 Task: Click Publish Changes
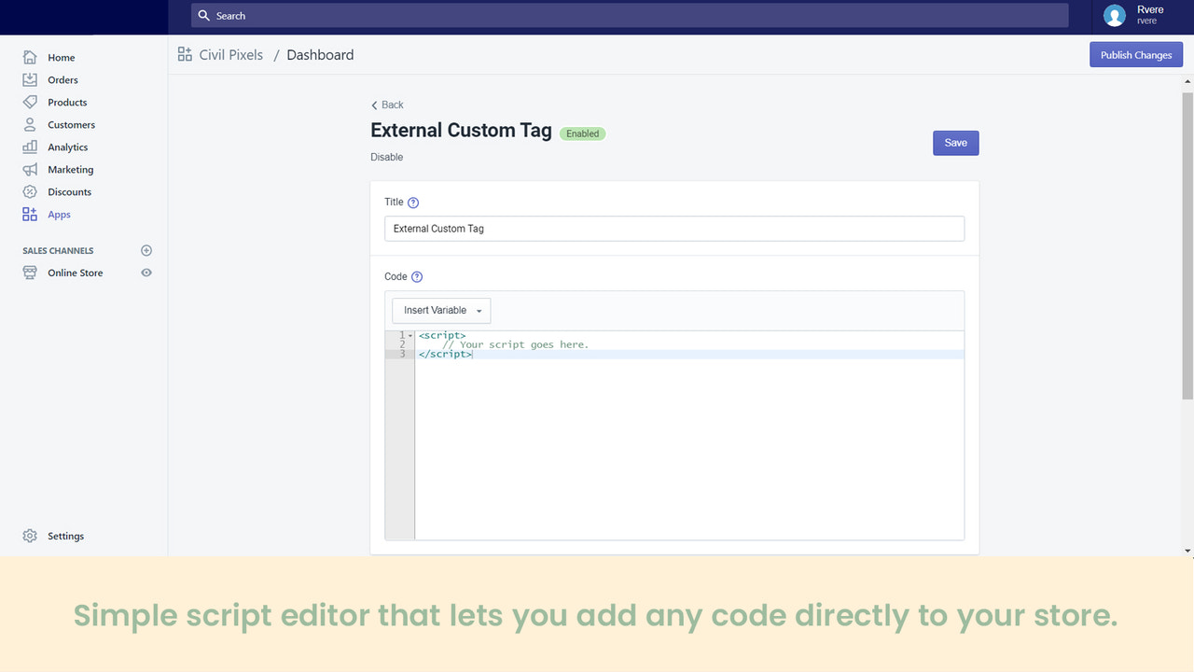tap(1135, 54)
